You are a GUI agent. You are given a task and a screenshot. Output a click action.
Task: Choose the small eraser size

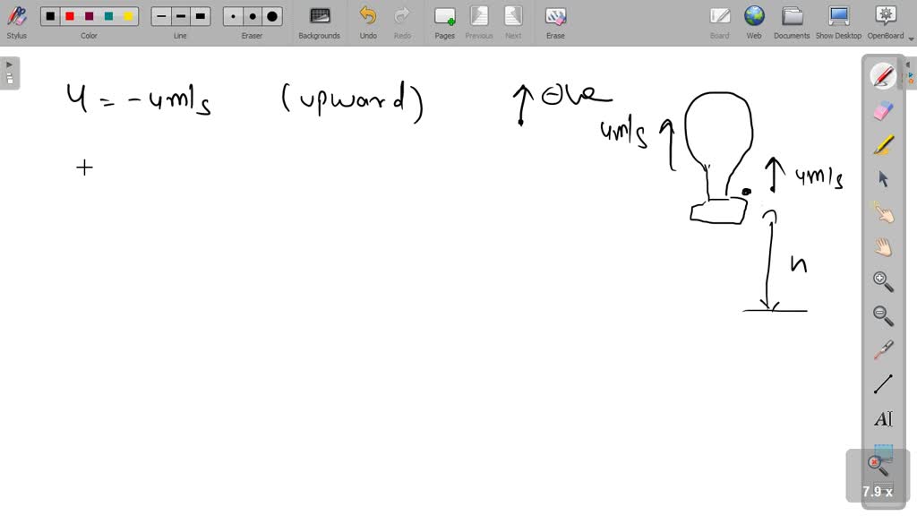point(233,16)
